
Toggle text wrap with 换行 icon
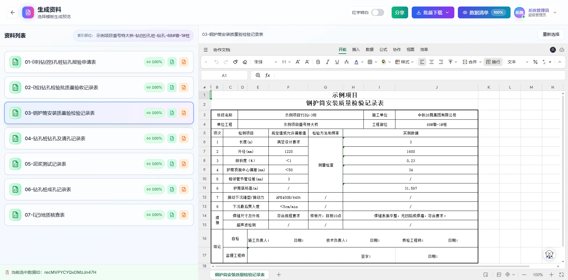click(x=493, y=62)
